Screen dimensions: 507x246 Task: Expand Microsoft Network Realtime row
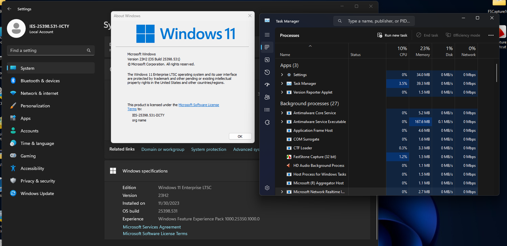tap(282, 192)
